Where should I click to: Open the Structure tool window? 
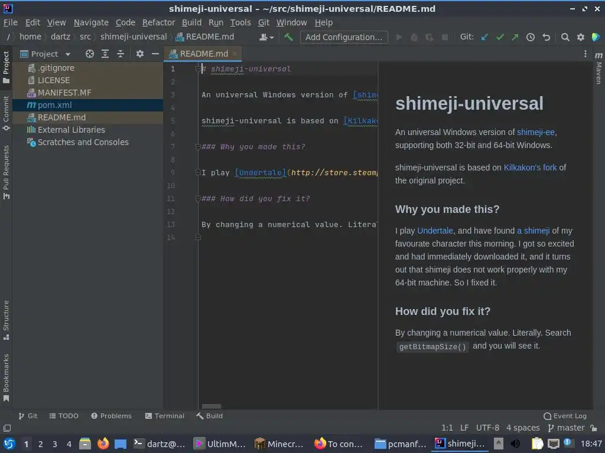pos(6,320)
